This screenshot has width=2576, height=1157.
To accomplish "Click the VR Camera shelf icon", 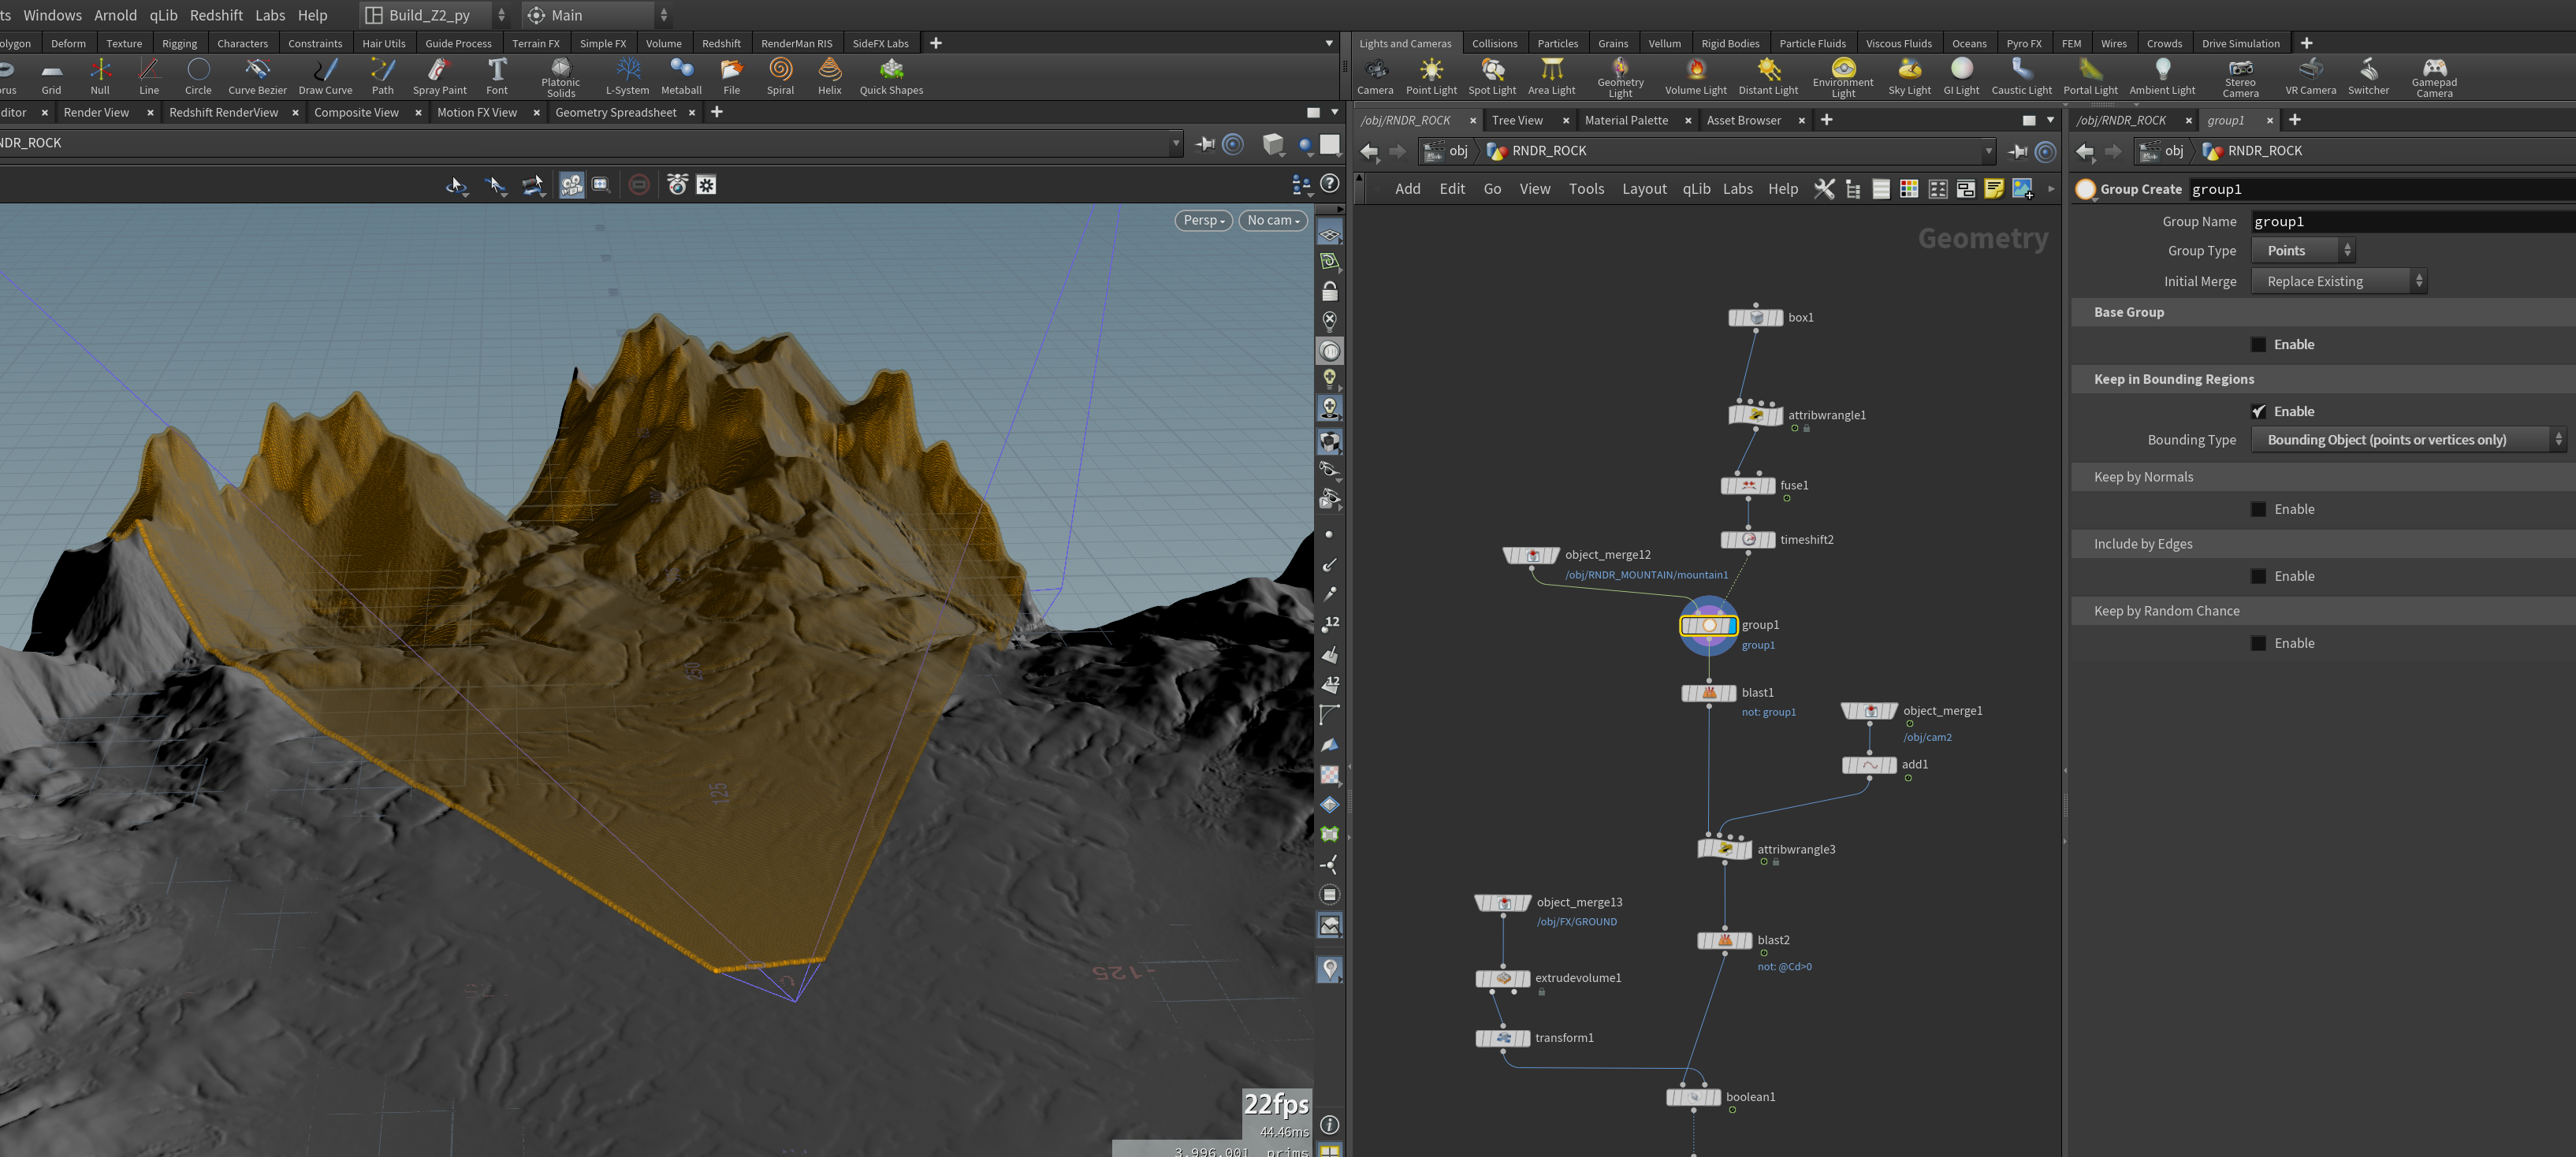I will coord(2310,76).
